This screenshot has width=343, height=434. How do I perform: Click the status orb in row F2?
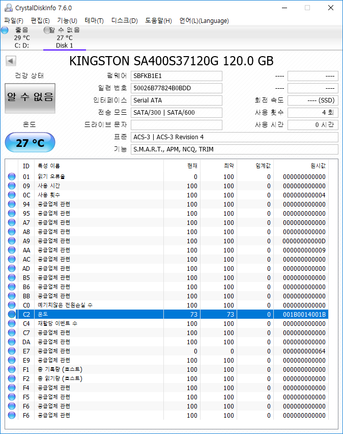click(x=12, y=378)
